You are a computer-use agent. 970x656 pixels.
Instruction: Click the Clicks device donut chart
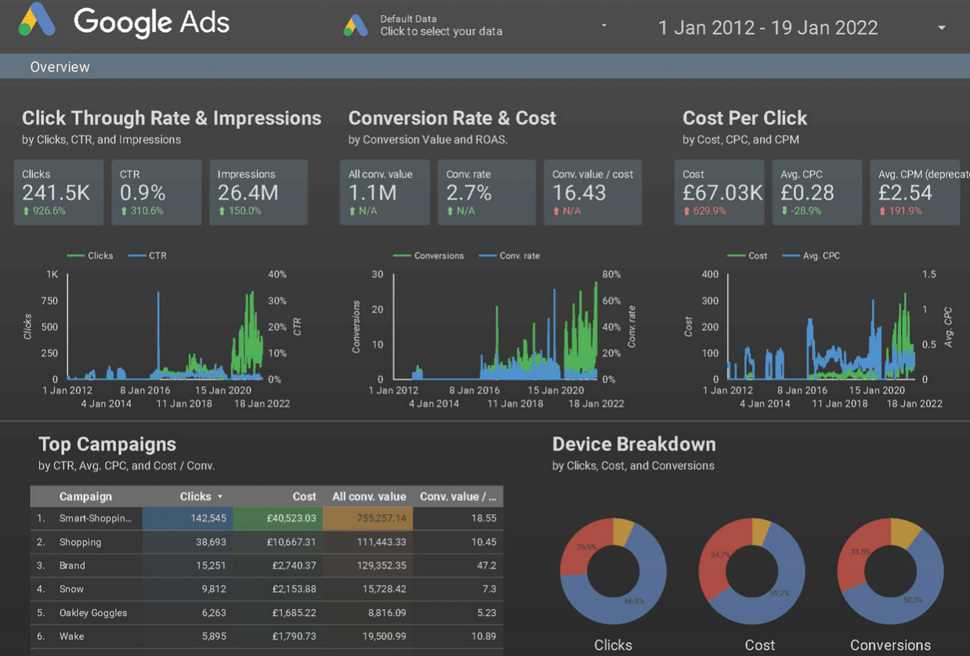613,571
